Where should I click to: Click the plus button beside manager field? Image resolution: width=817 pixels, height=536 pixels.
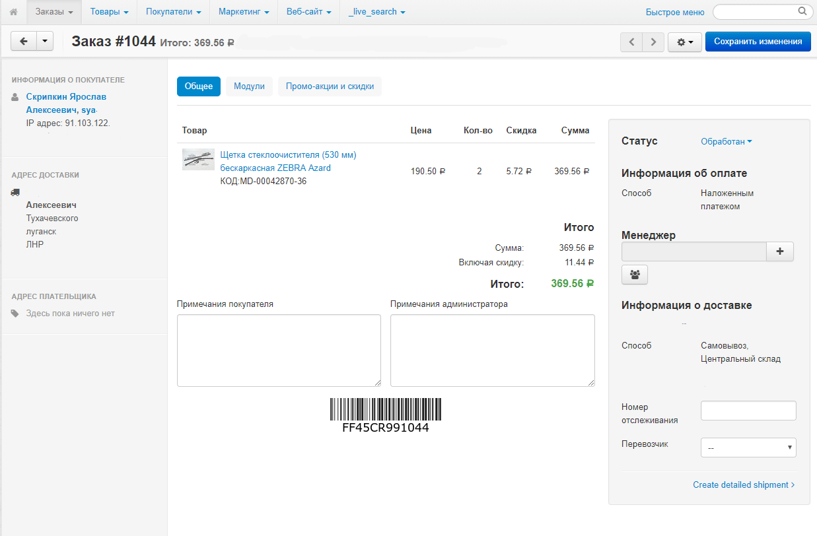(x=779, y=251)
